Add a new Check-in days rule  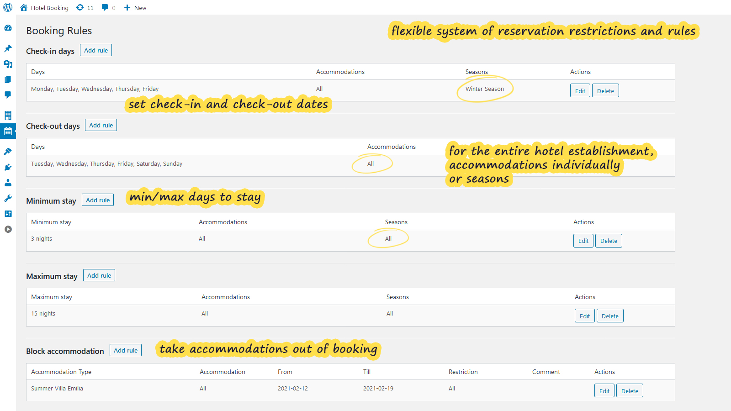click(95, 50)
